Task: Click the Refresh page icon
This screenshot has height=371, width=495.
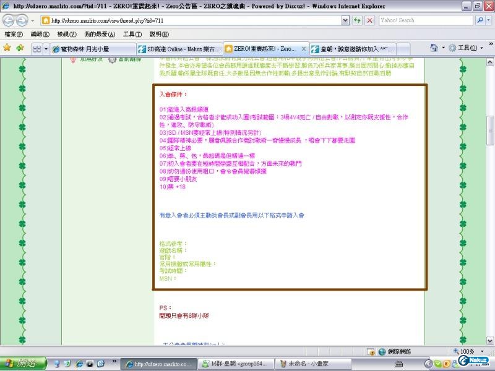Action: (x=357, y=20)
